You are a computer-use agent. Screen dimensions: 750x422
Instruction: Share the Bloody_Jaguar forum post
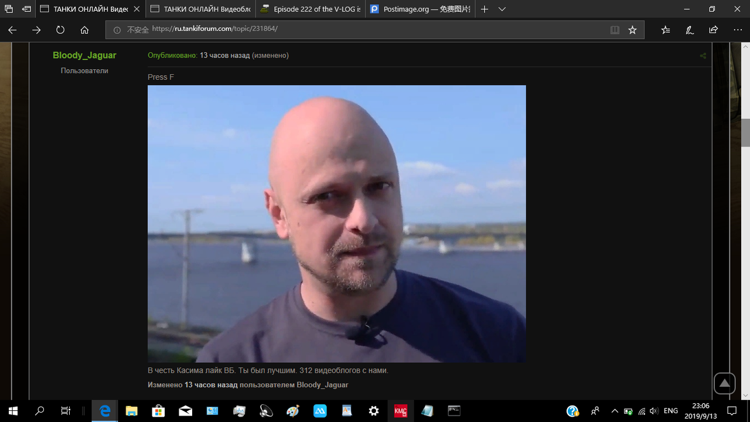(703, 55)
